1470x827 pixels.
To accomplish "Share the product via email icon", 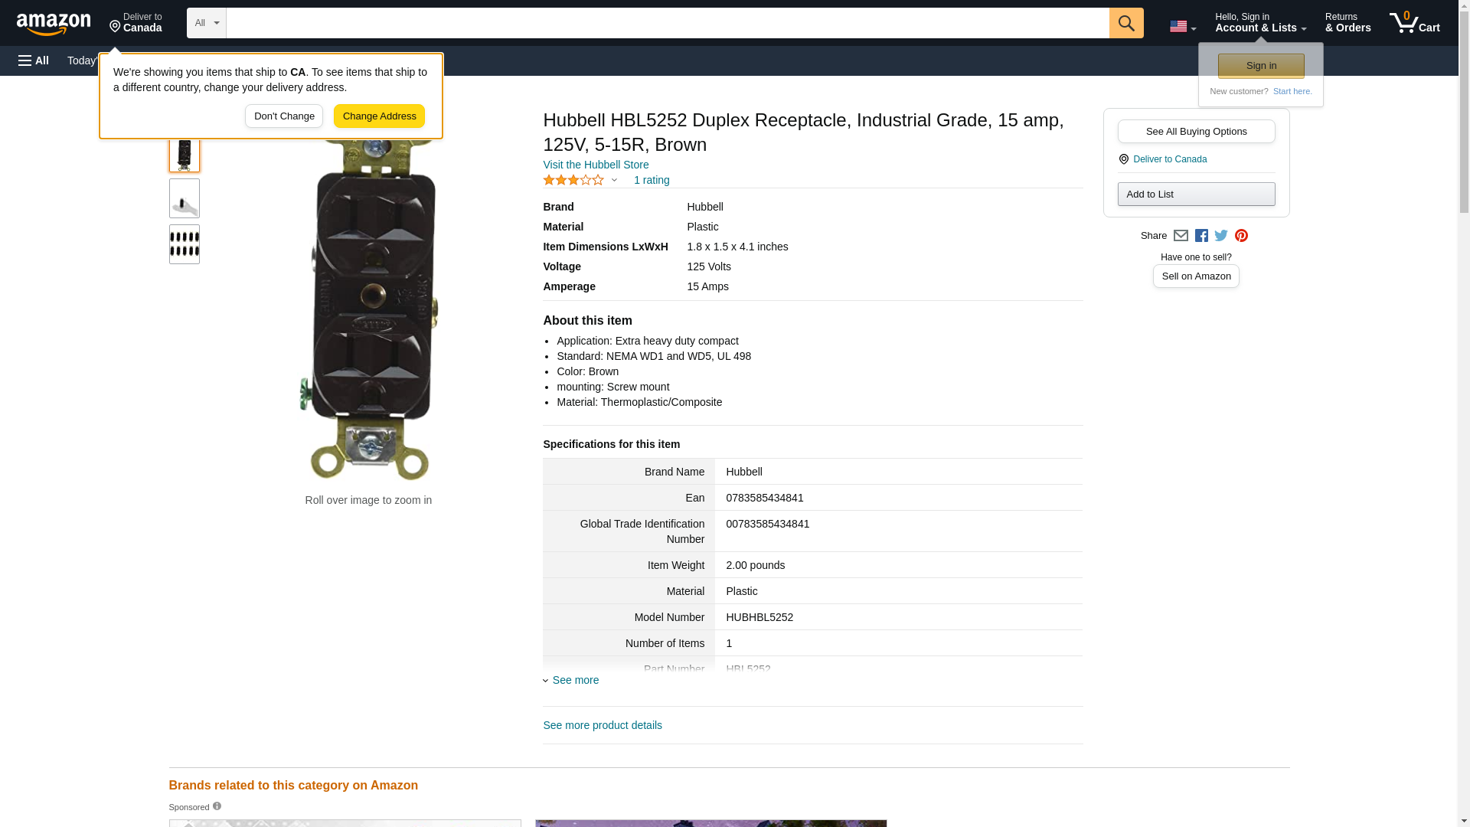I will (x=1181, y=236).
